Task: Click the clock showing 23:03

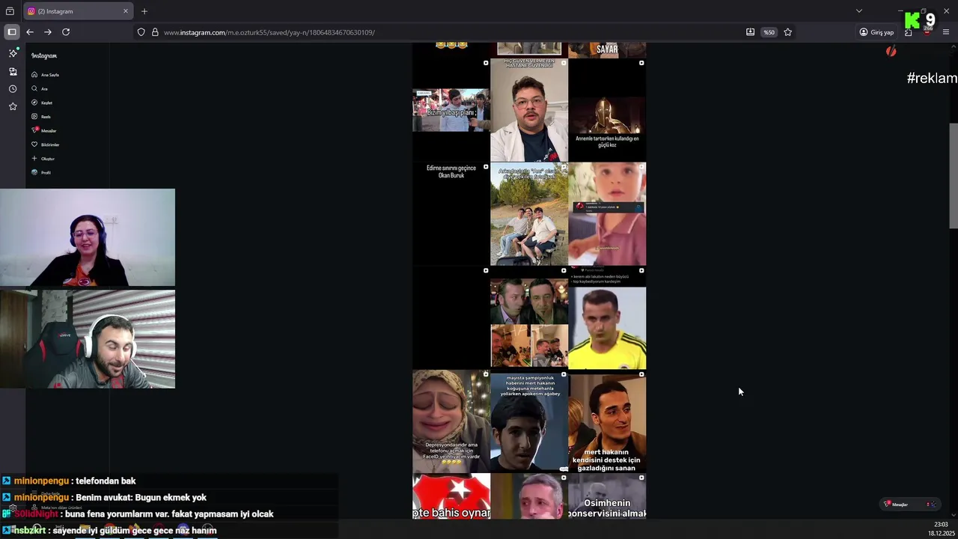Action: (x=942, y=525)
